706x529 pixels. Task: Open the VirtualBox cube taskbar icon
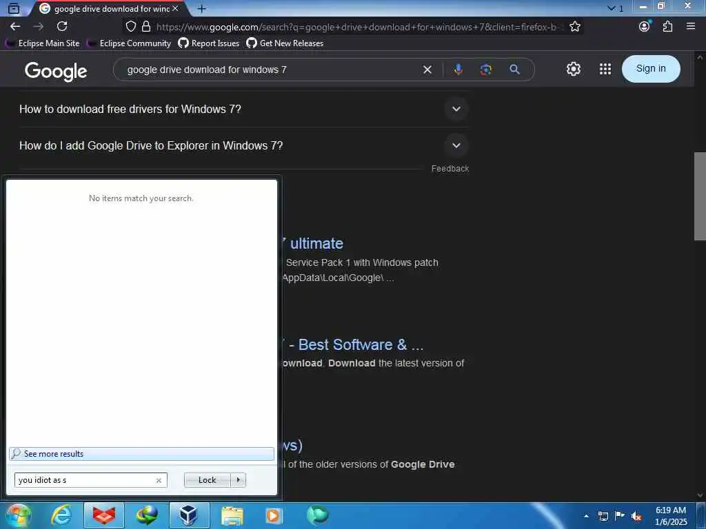click(189, 515)
